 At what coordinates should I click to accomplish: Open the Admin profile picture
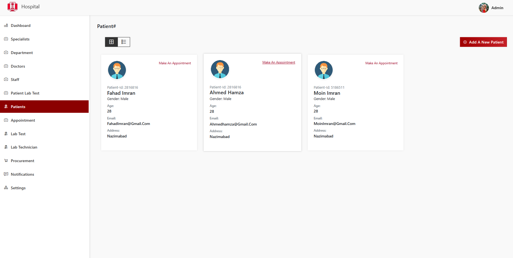coord(484,8)
